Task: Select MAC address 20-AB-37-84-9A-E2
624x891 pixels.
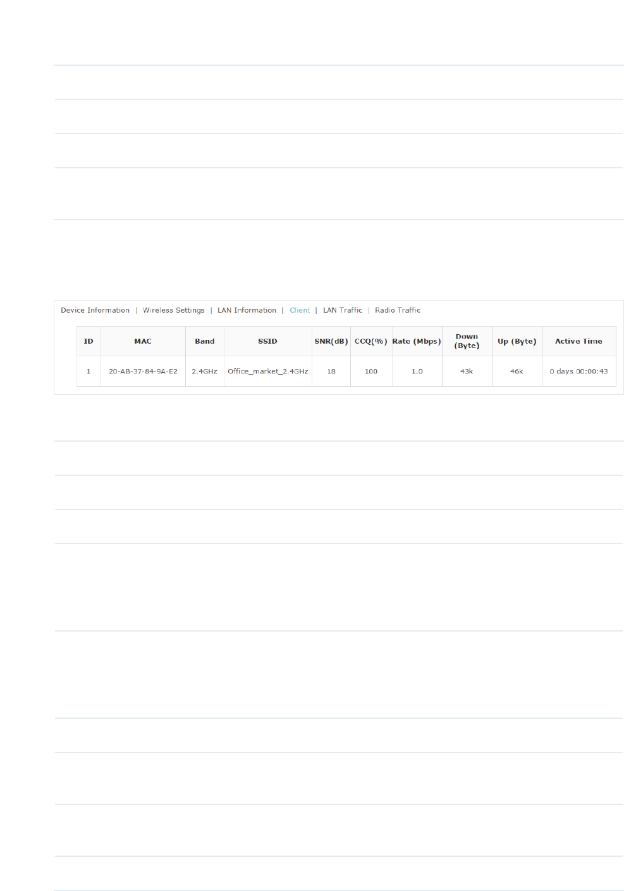Action: point(143,371)
